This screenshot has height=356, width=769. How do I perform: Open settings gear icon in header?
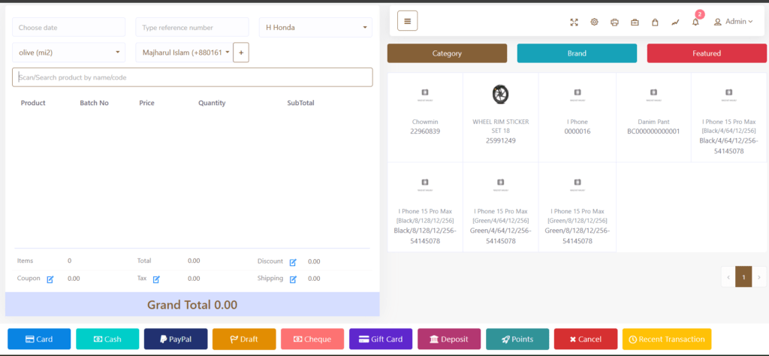pyautogui.click(x=594, y=22)
